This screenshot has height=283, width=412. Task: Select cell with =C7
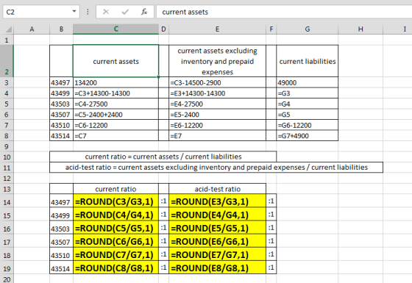tap(116, 136)
